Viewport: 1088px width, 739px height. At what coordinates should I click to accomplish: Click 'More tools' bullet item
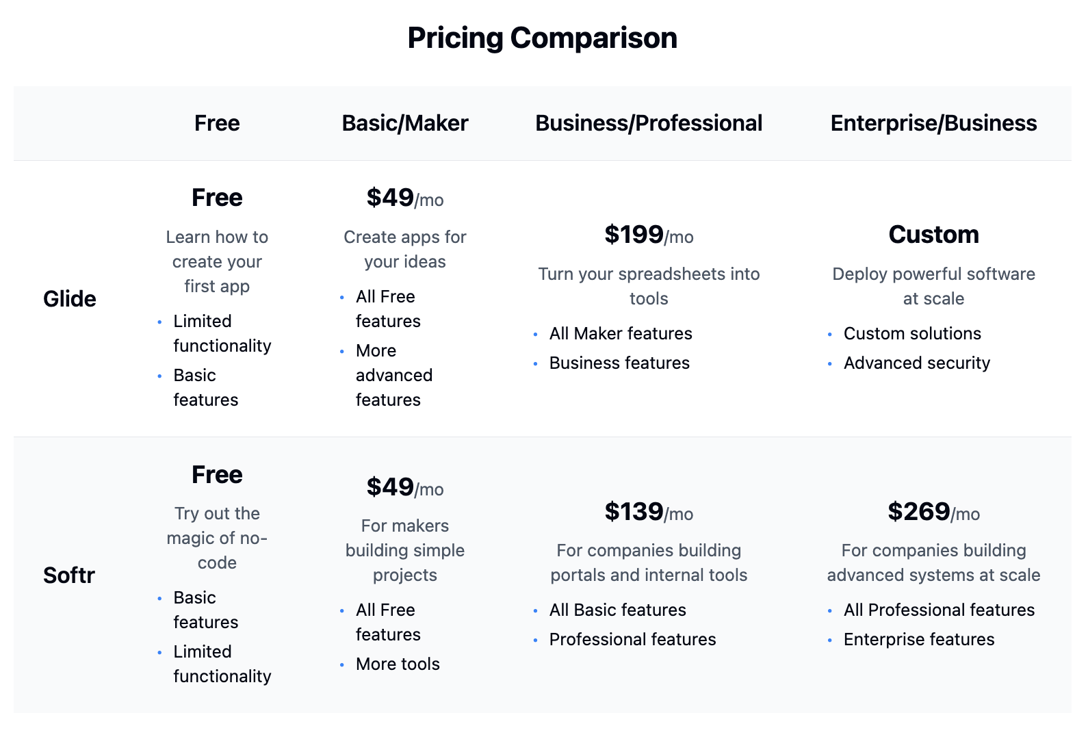(x=397, y=664)
